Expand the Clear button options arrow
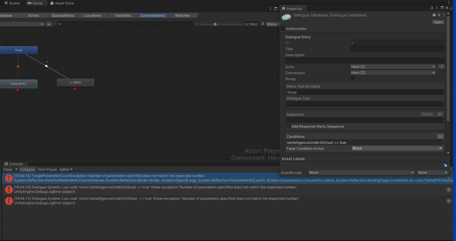 coord(16,169)
